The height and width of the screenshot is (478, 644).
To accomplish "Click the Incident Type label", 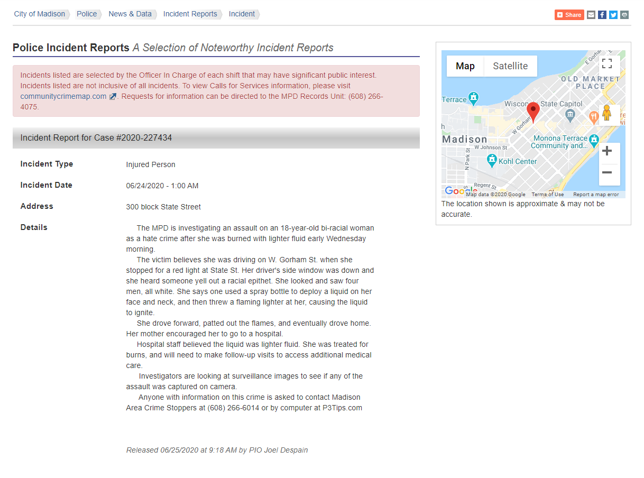I will (x=47, y=164).
